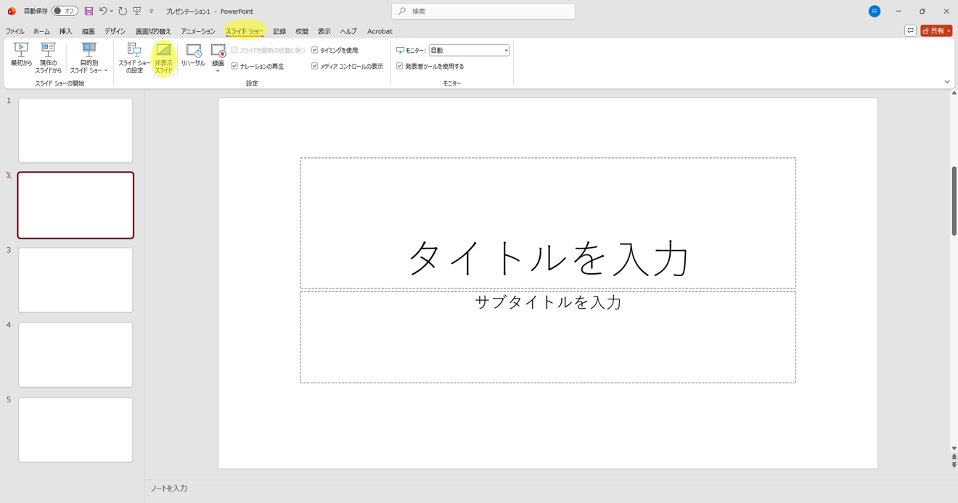Start slideshow from current slide (現在のスライドから)

48,57
